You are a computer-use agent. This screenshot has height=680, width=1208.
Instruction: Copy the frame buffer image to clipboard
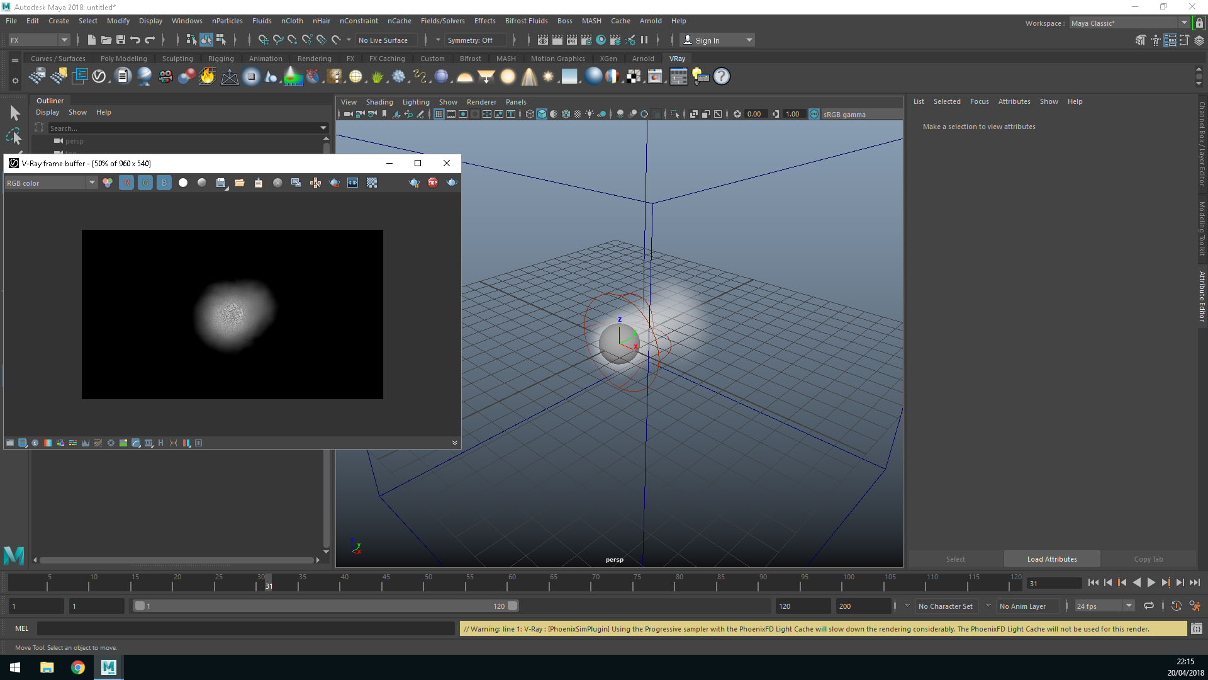[259, 183]
